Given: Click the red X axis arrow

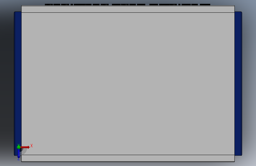Looking at the screenshot, I should (25, 147).
